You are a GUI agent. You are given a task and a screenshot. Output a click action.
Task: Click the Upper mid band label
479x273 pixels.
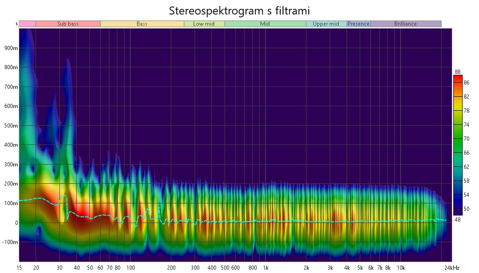click(x=326, y=24)
